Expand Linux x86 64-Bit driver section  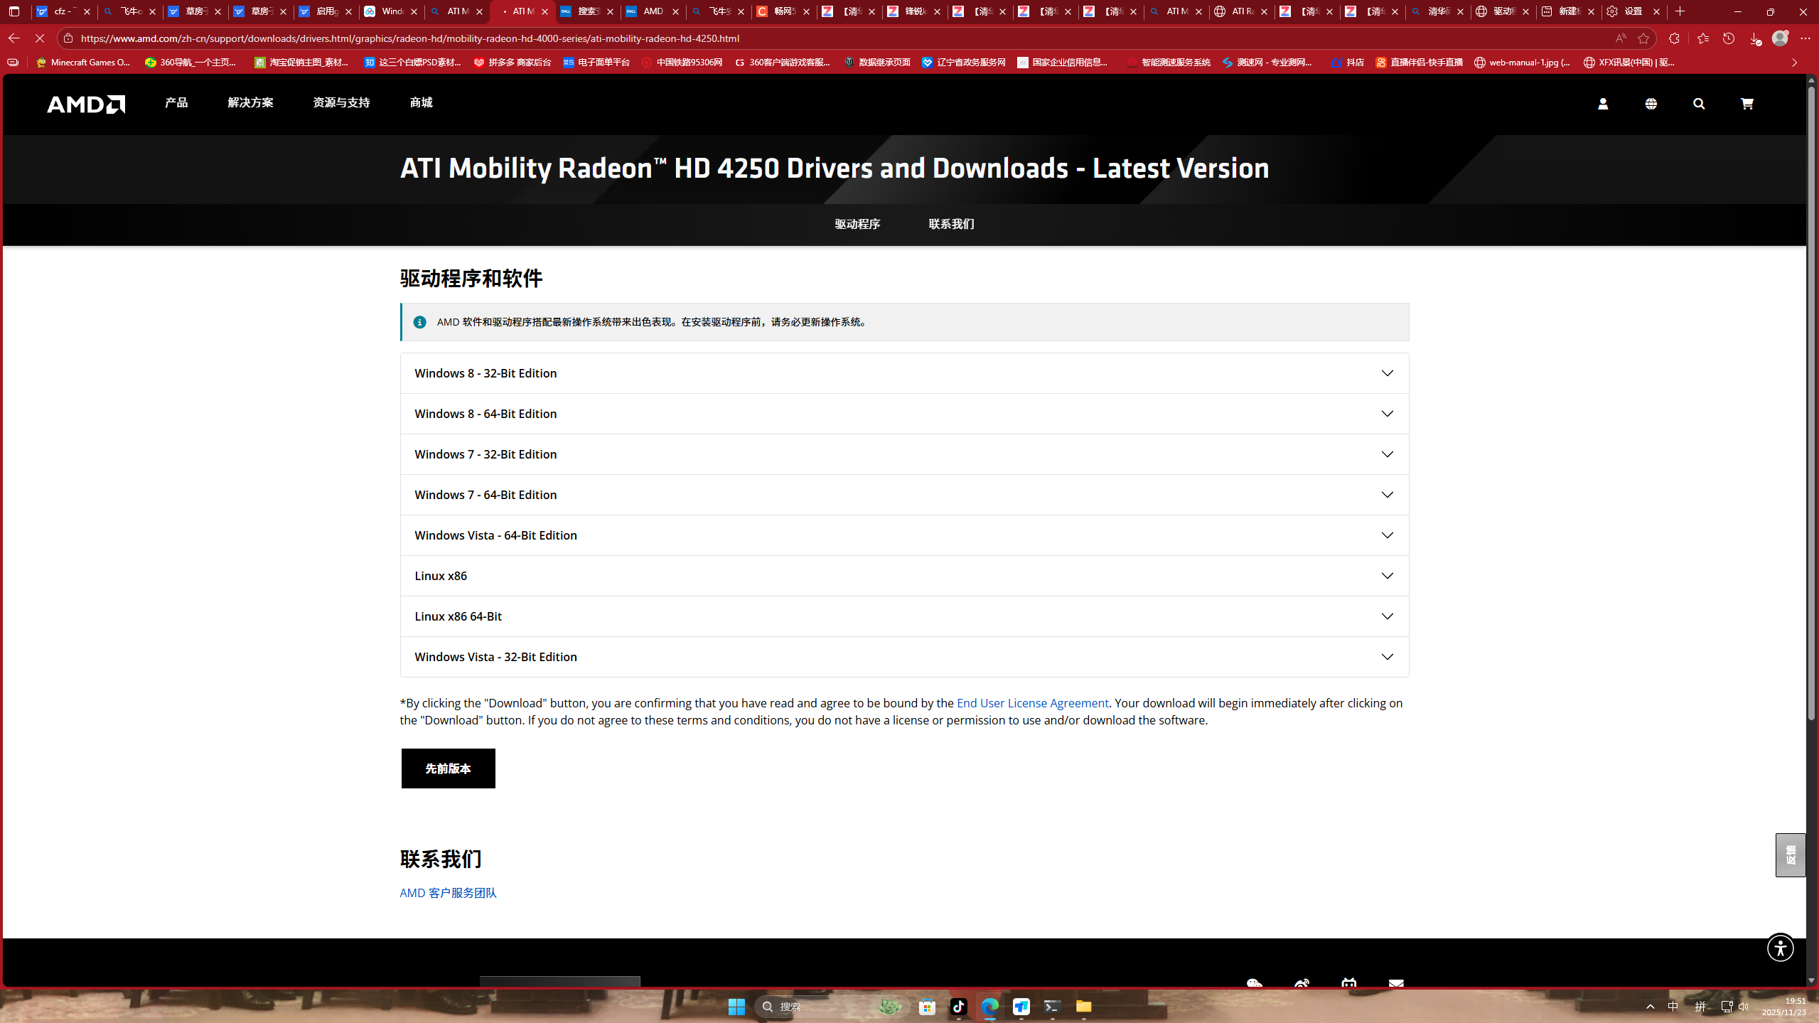903,616
